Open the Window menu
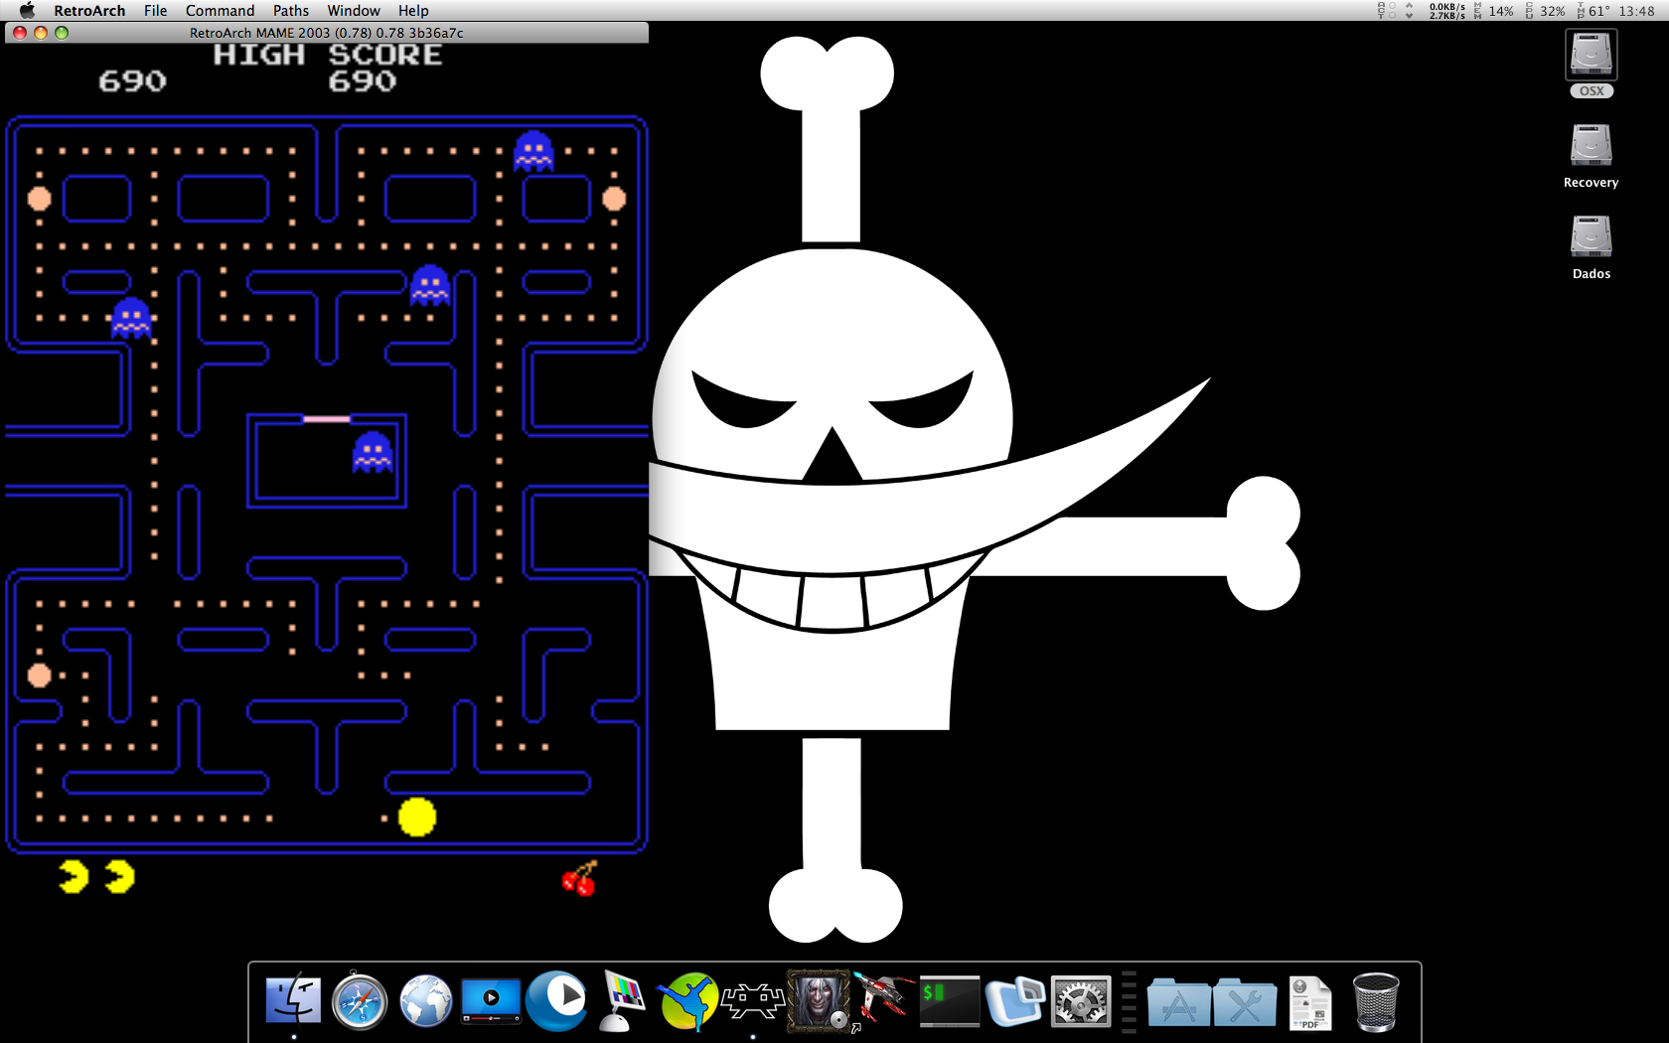This screenshot has height=1043, width=1669. tap(354, 10)
